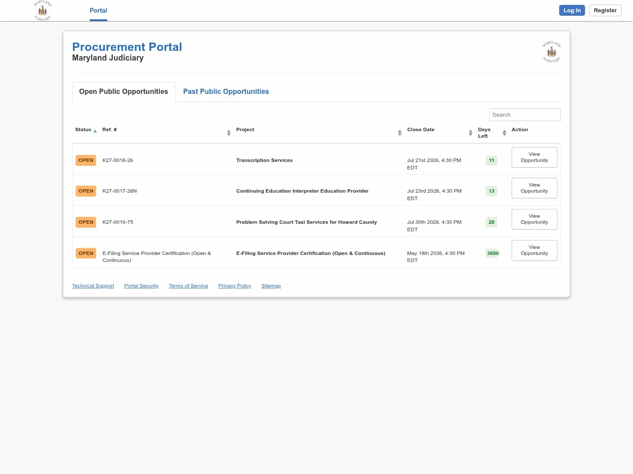Open the Technical Support link

click(93, 286)
